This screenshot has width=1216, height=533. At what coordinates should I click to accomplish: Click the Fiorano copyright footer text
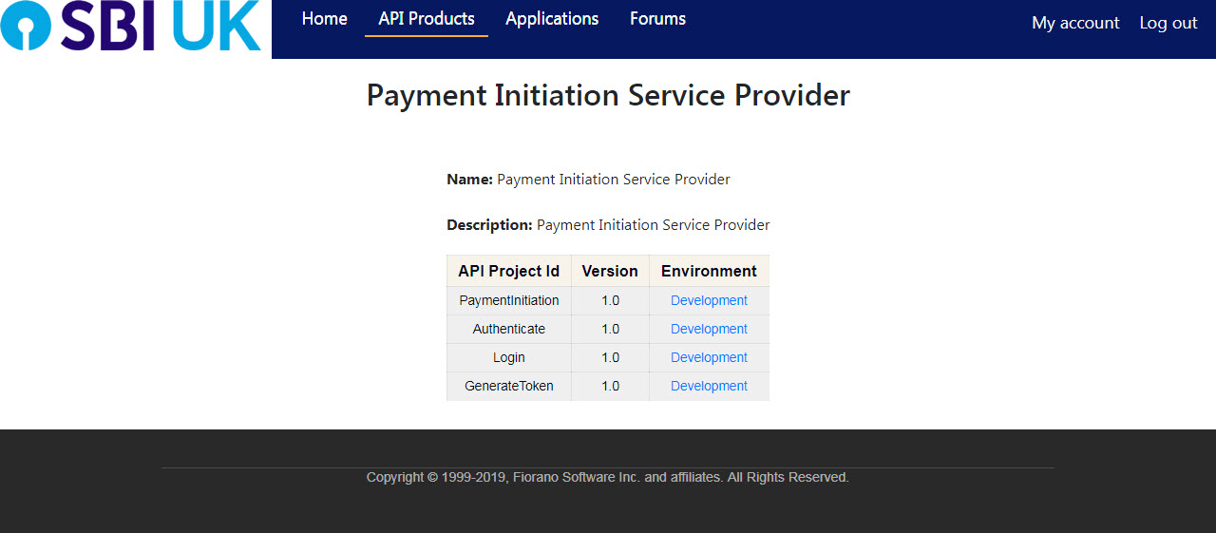click(608, 477)
